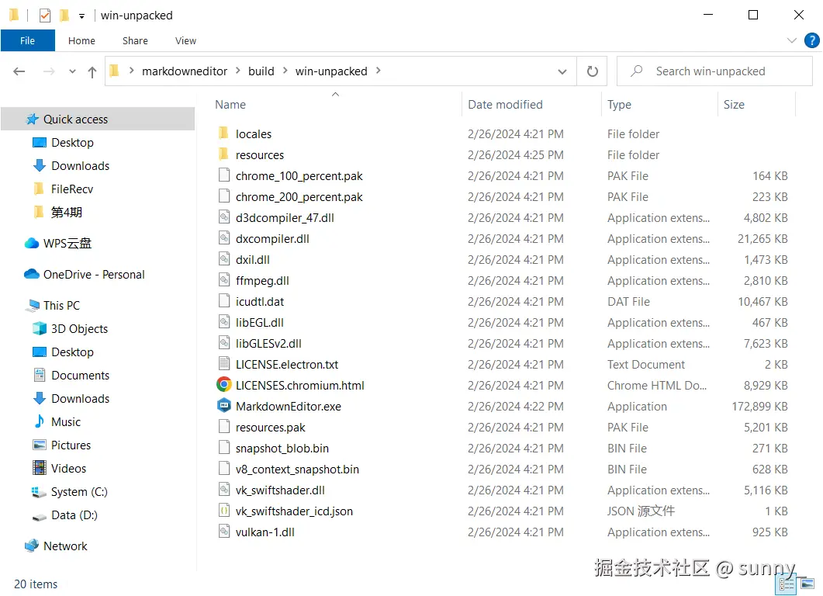The width and height of the screenshot is (823, 596).
Task: Click the Search win-unpacked field
Action: [x=715, y=71]
